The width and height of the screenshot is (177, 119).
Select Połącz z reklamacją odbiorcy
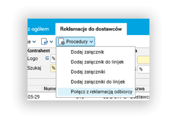[x=95, y=92]
